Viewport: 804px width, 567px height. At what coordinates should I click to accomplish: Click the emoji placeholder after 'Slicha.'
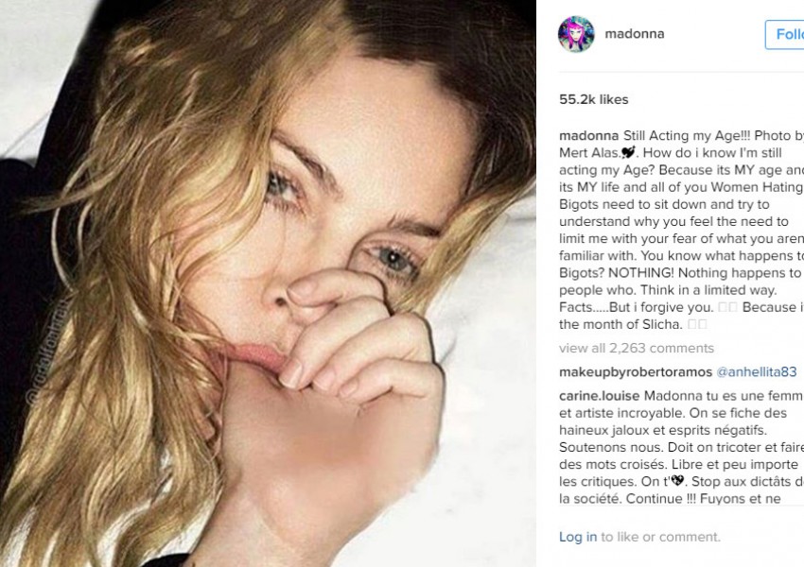click(x=697, y=324)
